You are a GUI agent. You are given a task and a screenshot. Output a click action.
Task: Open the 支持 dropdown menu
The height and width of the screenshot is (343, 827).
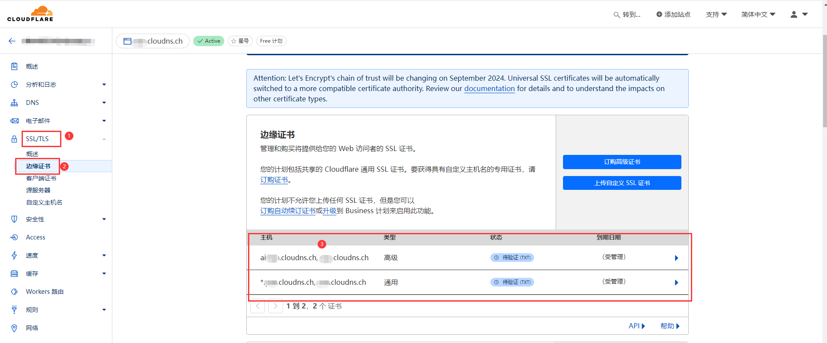click(716, 14)
